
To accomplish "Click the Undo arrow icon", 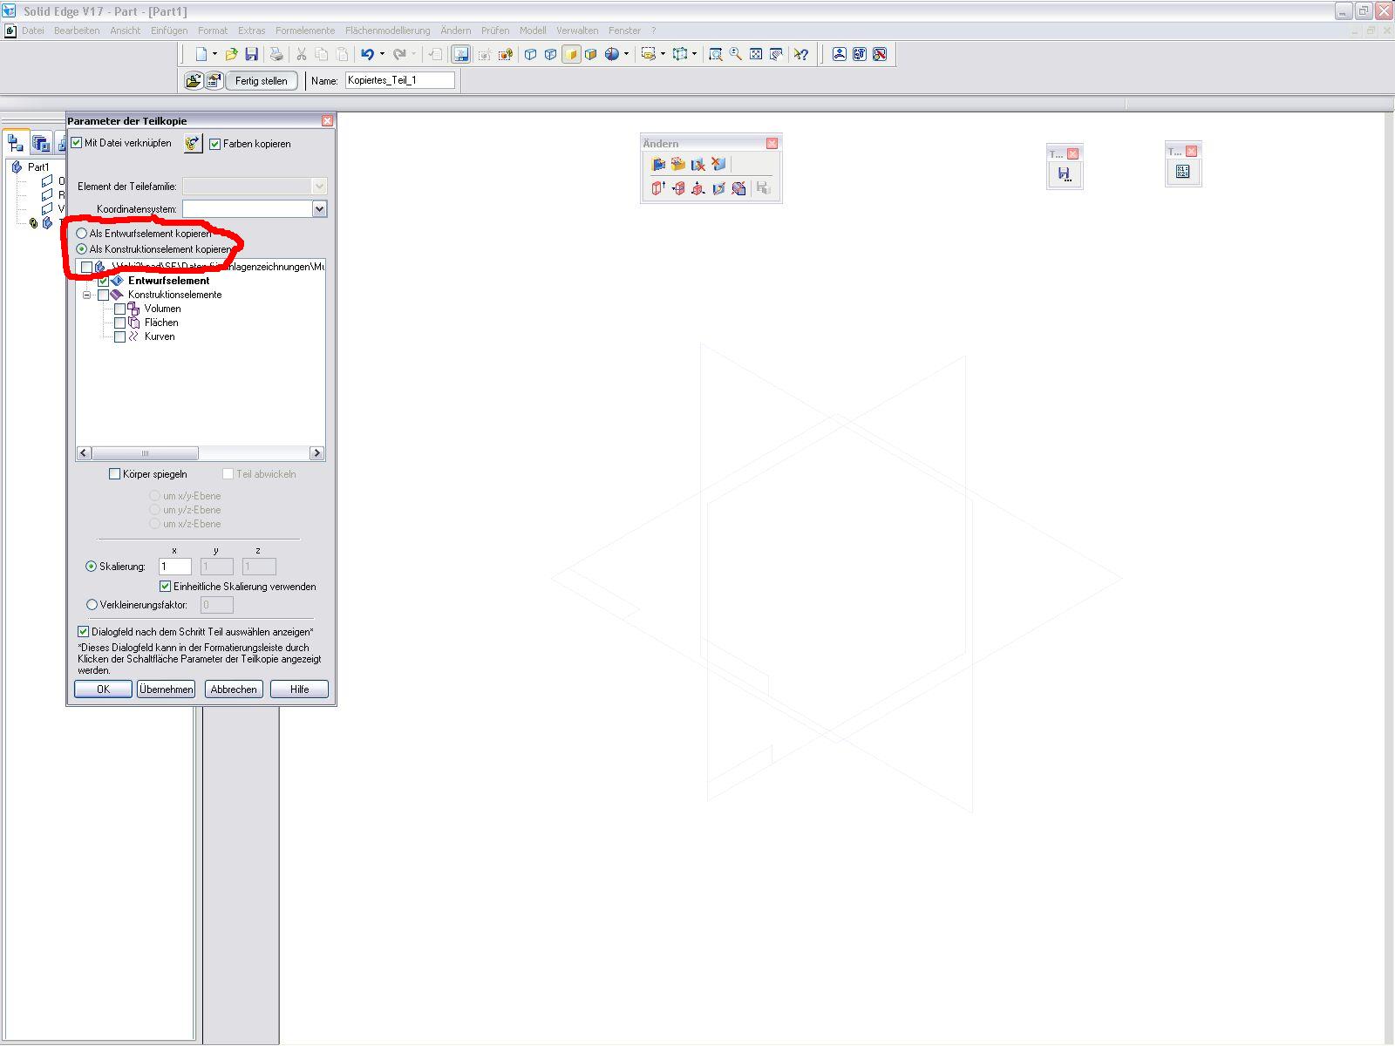I will coord(367,54).
